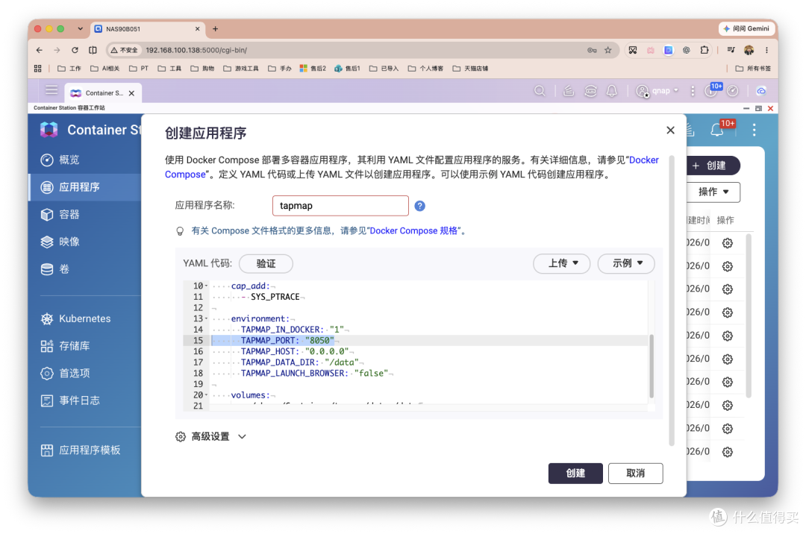Select 应用程序 in the sidebar
806x534 pixels.
point(85,187)
